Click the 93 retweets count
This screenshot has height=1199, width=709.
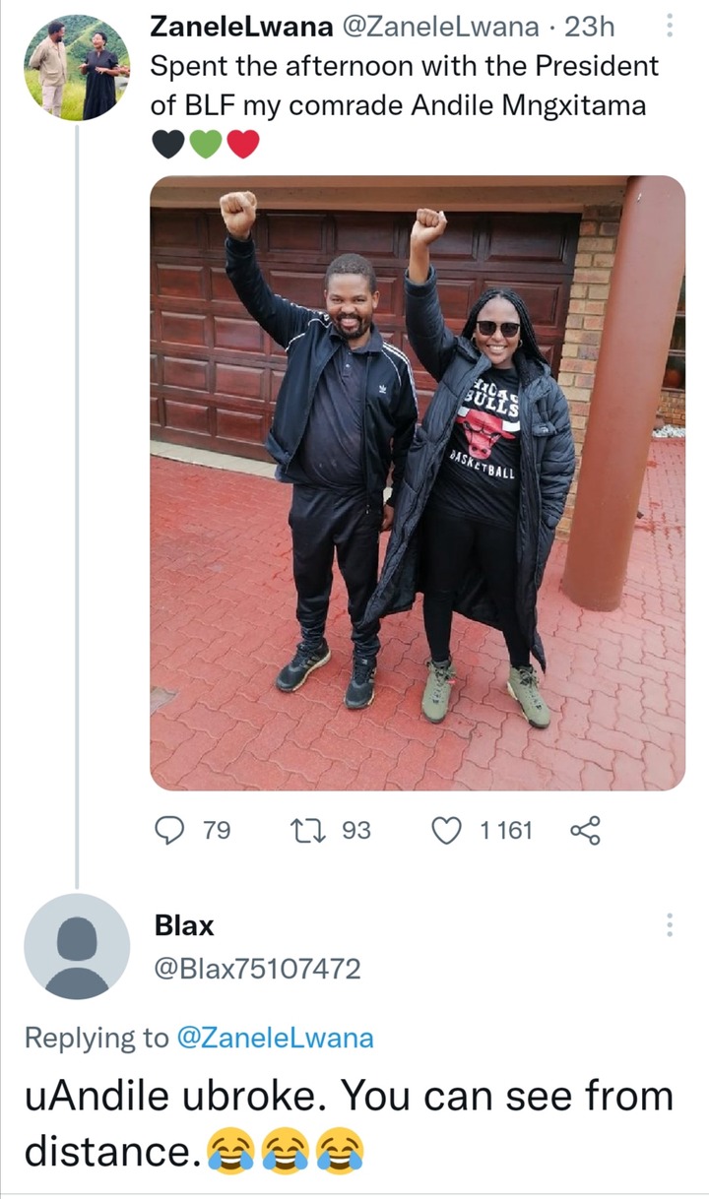pyautogui.click(x=356, y=831)
